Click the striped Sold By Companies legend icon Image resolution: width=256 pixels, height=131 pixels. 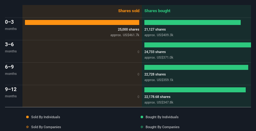tap(27, 127)
